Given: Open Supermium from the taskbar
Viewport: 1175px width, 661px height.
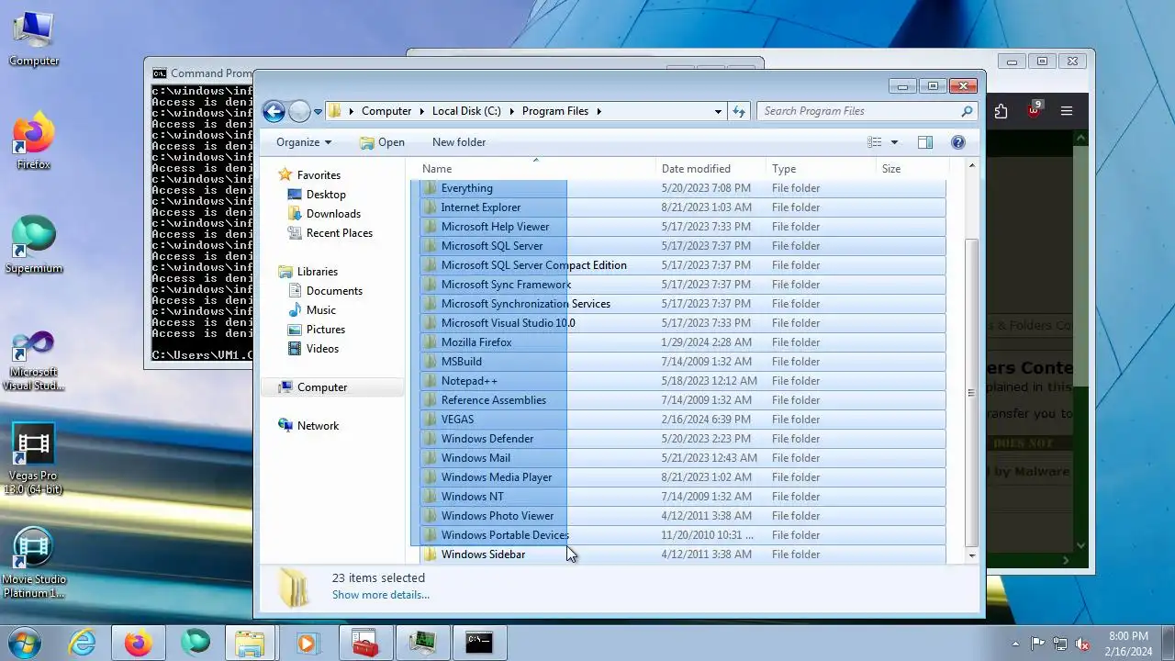Looking at the screenshot, I should (195, 643).
